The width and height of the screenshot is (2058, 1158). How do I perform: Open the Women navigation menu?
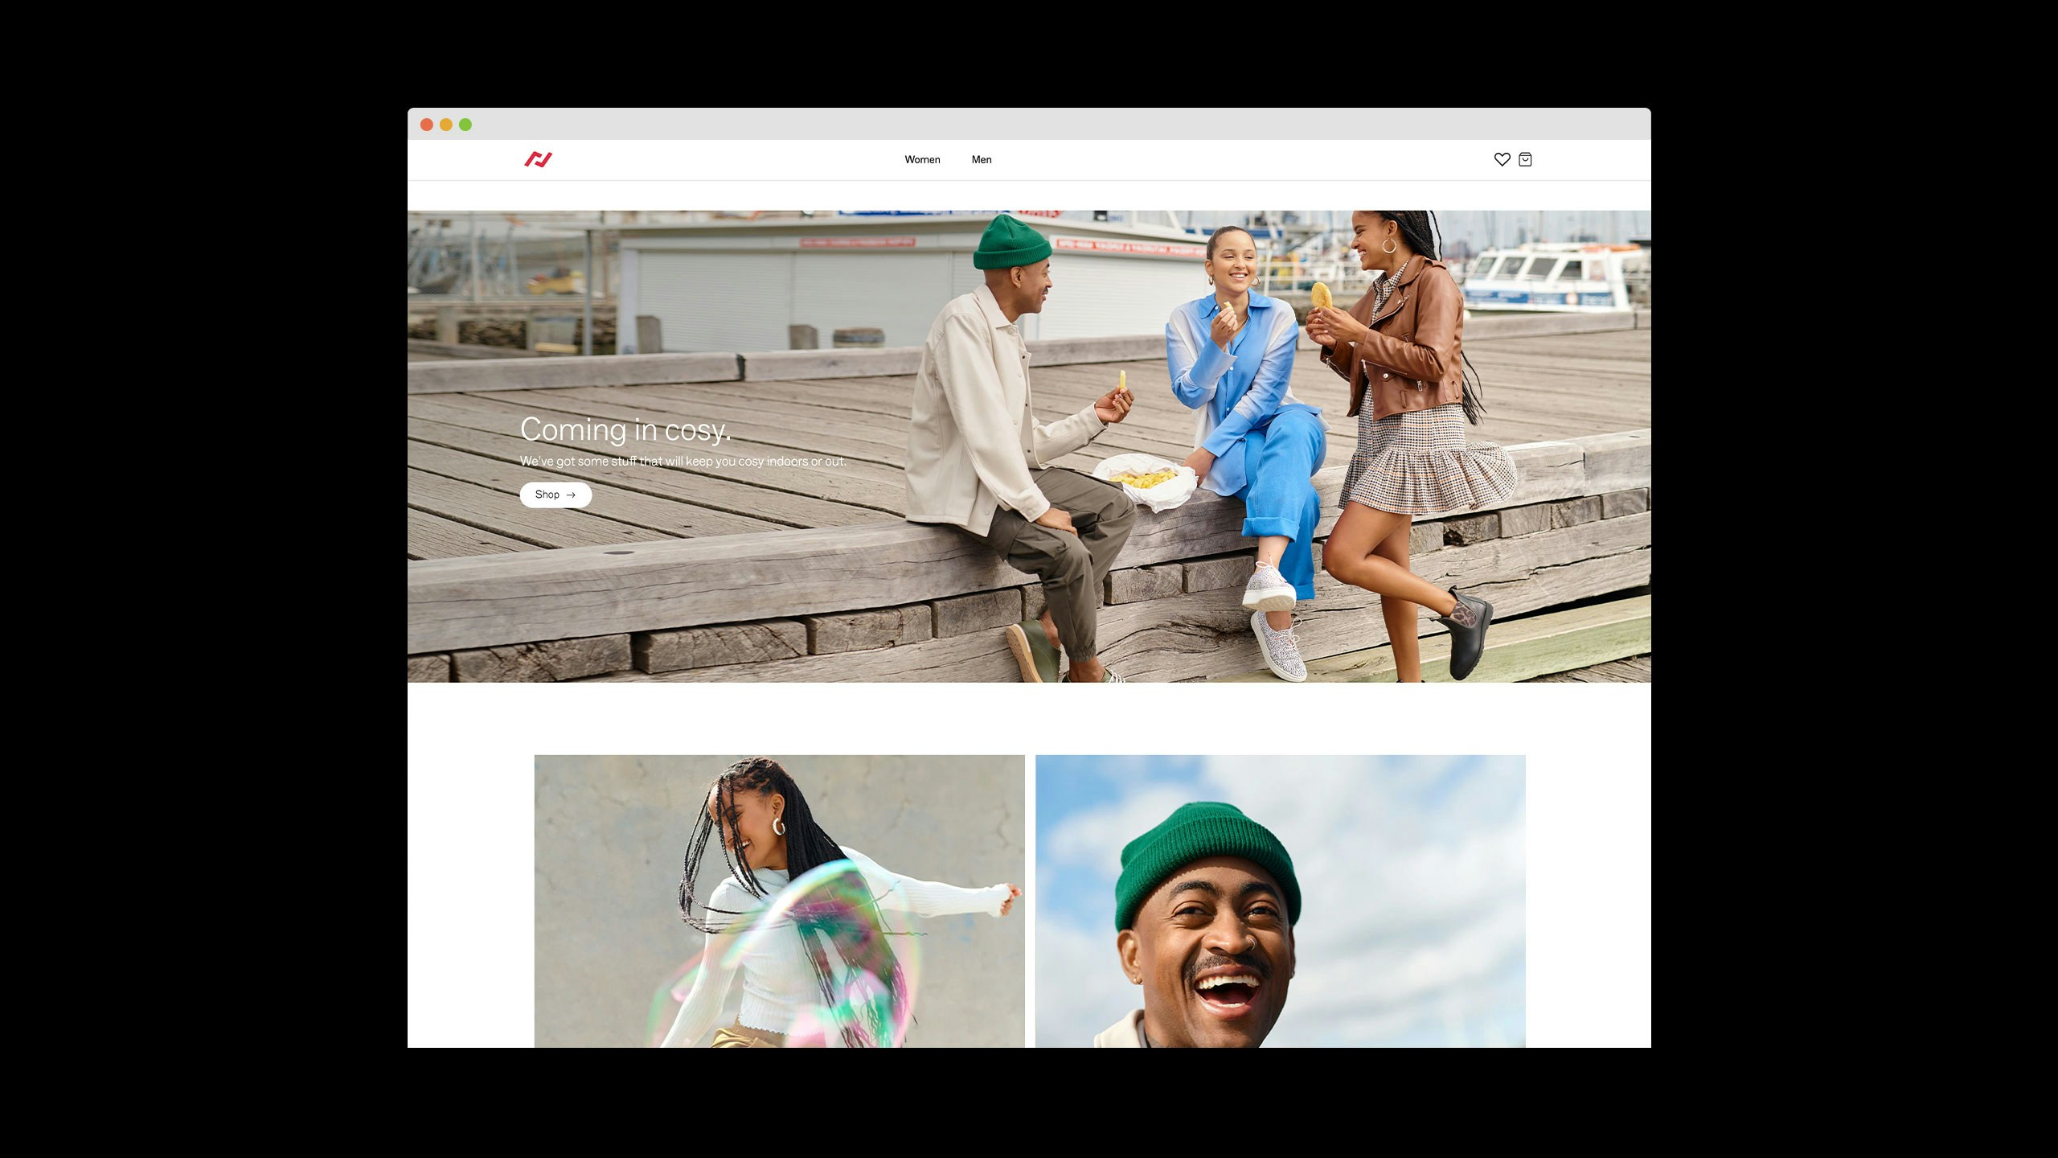point(922,159)
